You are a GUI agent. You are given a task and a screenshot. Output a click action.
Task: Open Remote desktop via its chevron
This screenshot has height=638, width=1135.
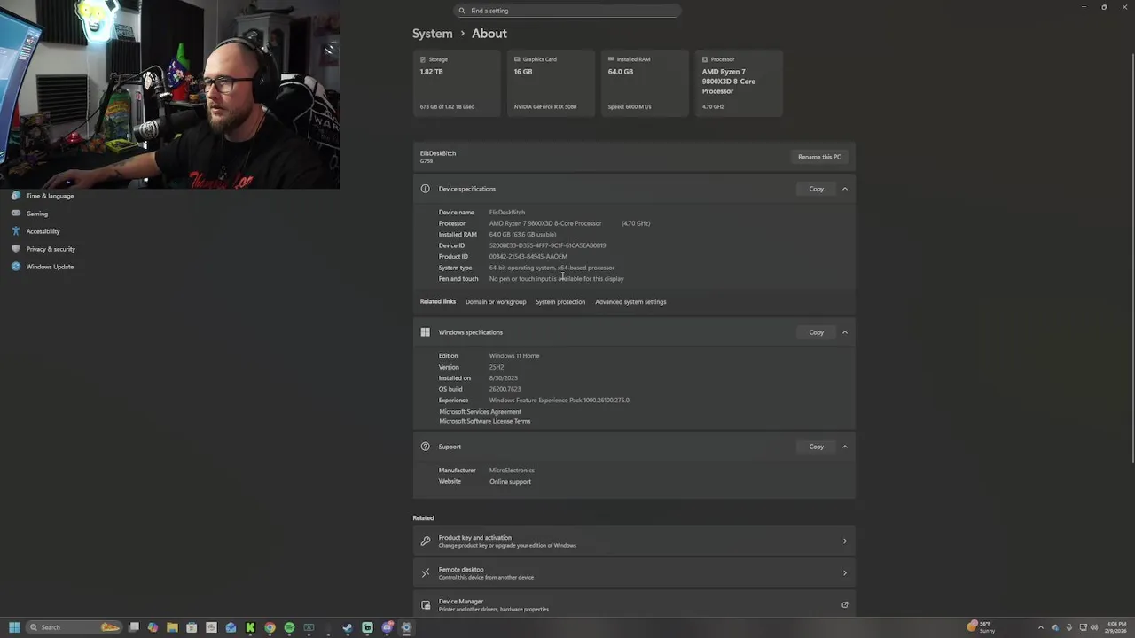tap(844, 572)
